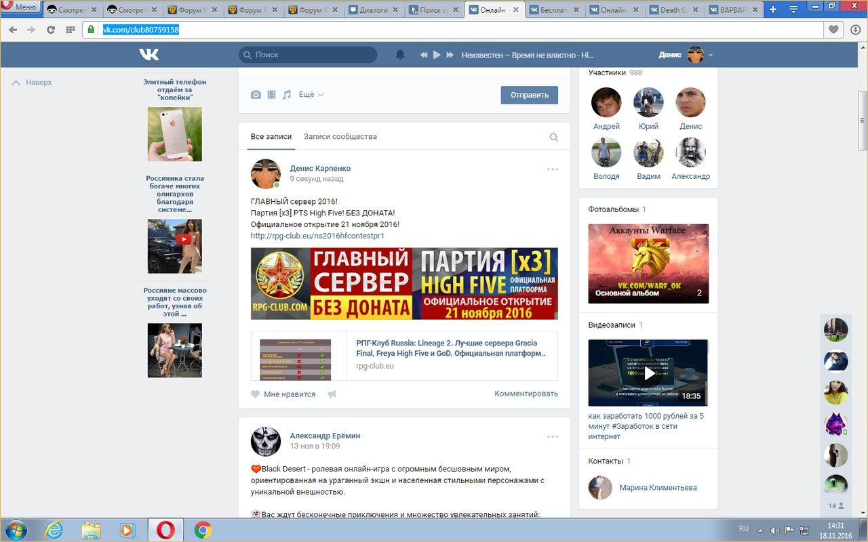
Task: Search wall posts with the magnifier icon
Action: coord(554,138)
